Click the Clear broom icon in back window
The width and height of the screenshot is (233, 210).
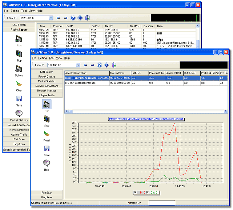pyautogui.click(x=19, y=84)
